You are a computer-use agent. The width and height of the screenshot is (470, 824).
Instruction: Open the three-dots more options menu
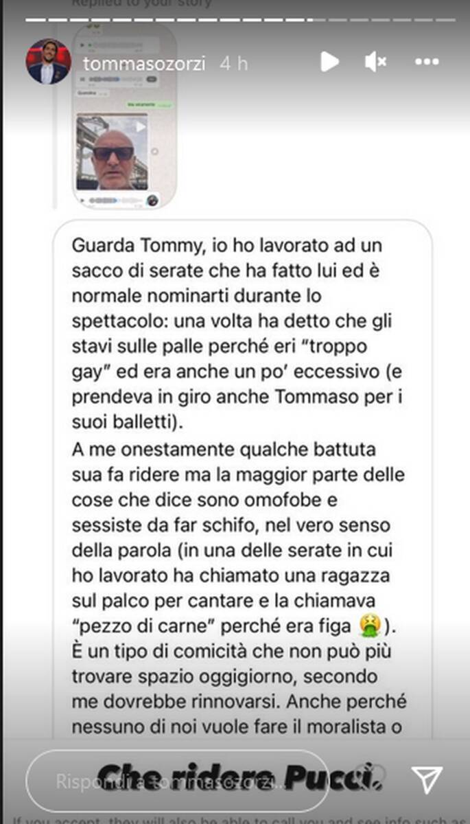(427, 62)
